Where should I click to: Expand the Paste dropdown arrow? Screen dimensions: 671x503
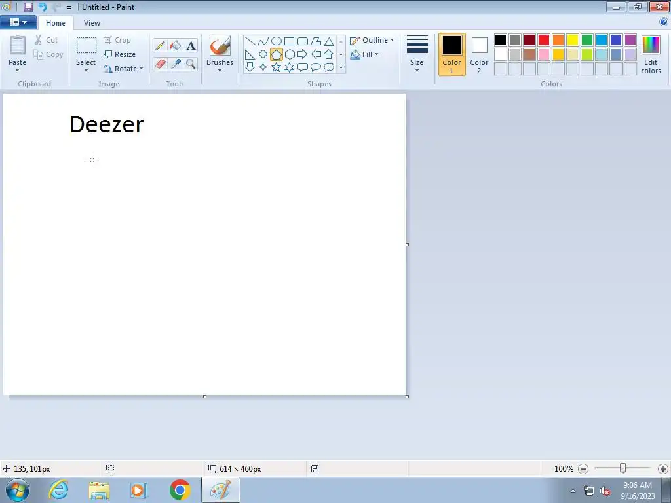click(17, 71)
